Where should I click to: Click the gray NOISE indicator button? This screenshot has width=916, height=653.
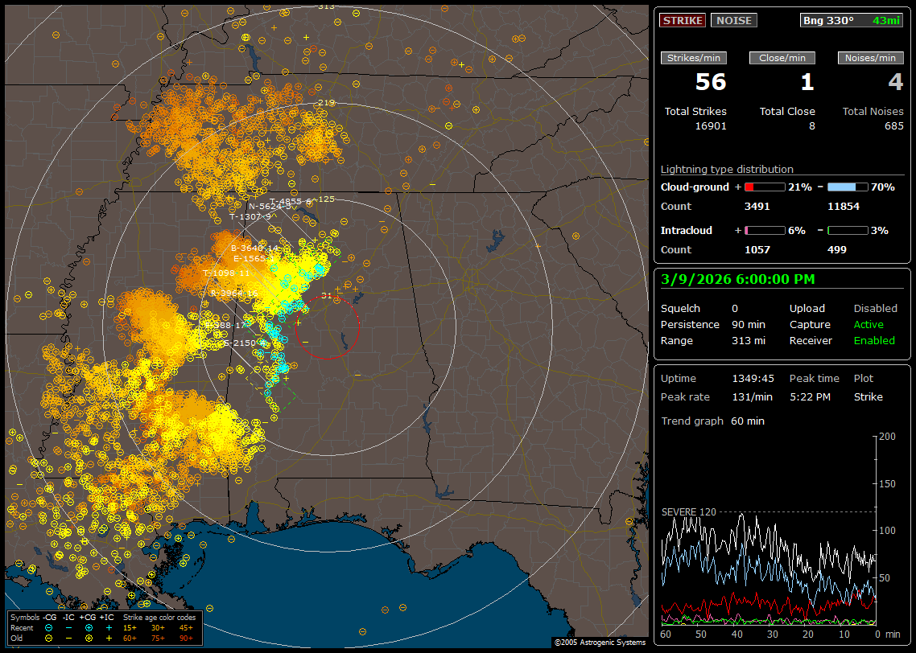pos(733,20)
